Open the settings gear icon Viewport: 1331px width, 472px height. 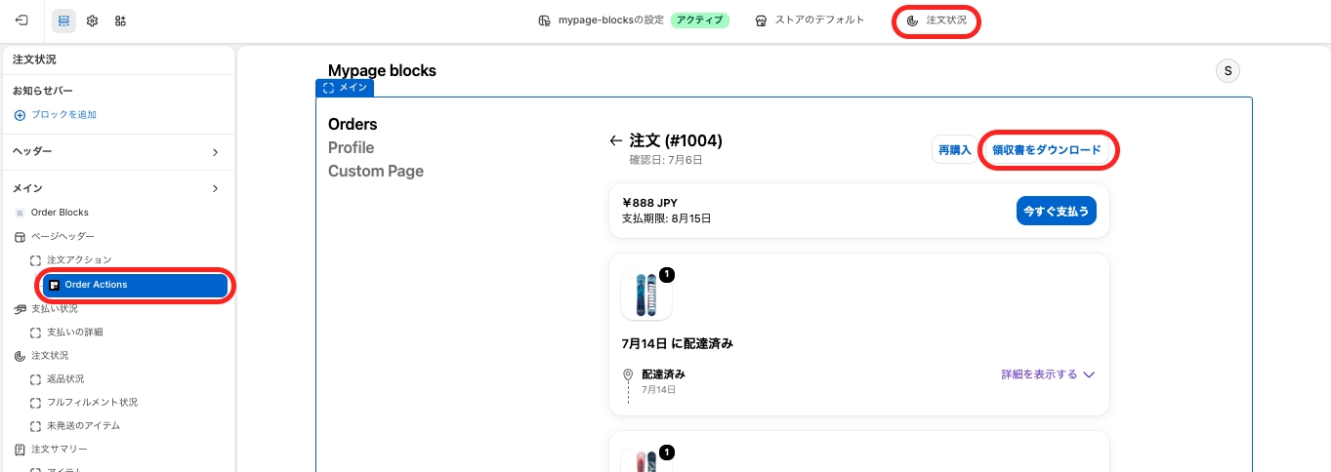[92, 20]
